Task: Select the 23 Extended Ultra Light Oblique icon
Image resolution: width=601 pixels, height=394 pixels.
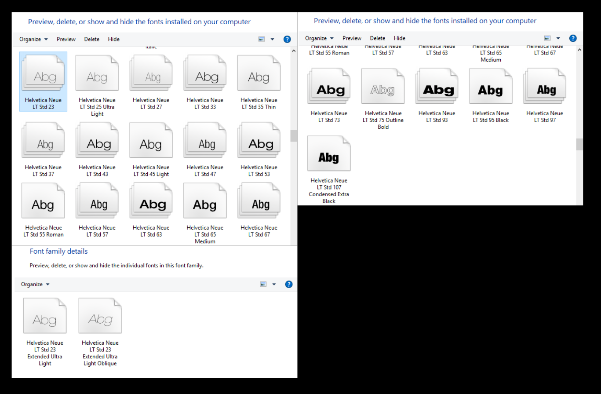Action: (100, 315)
